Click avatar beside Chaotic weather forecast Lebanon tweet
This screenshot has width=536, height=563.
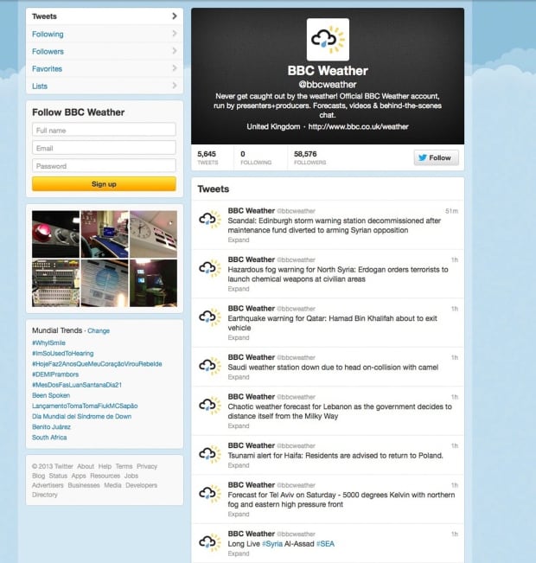(x=210, y=405)
